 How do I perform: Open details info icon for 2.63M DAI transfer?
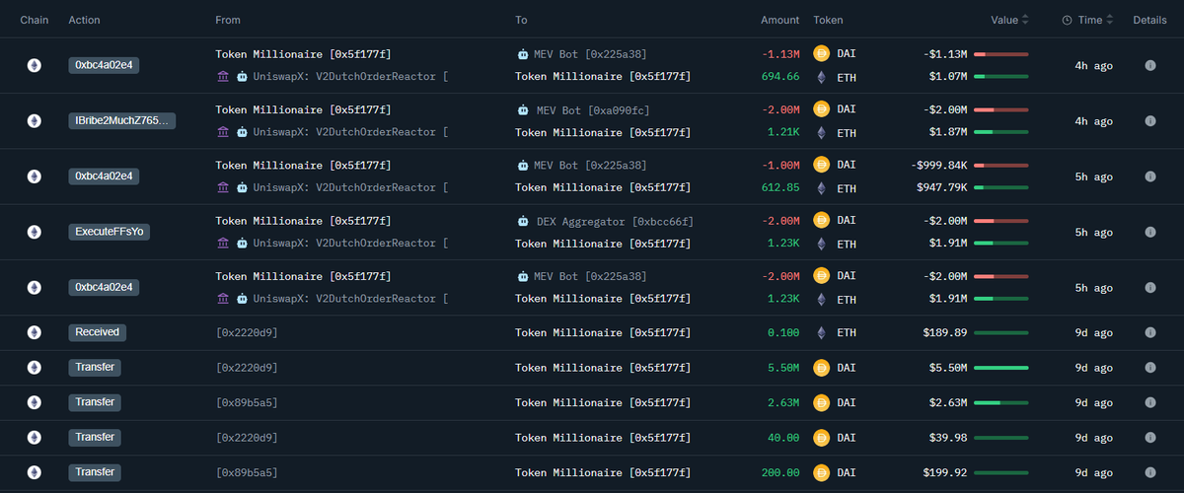[x=1149, y=402]
